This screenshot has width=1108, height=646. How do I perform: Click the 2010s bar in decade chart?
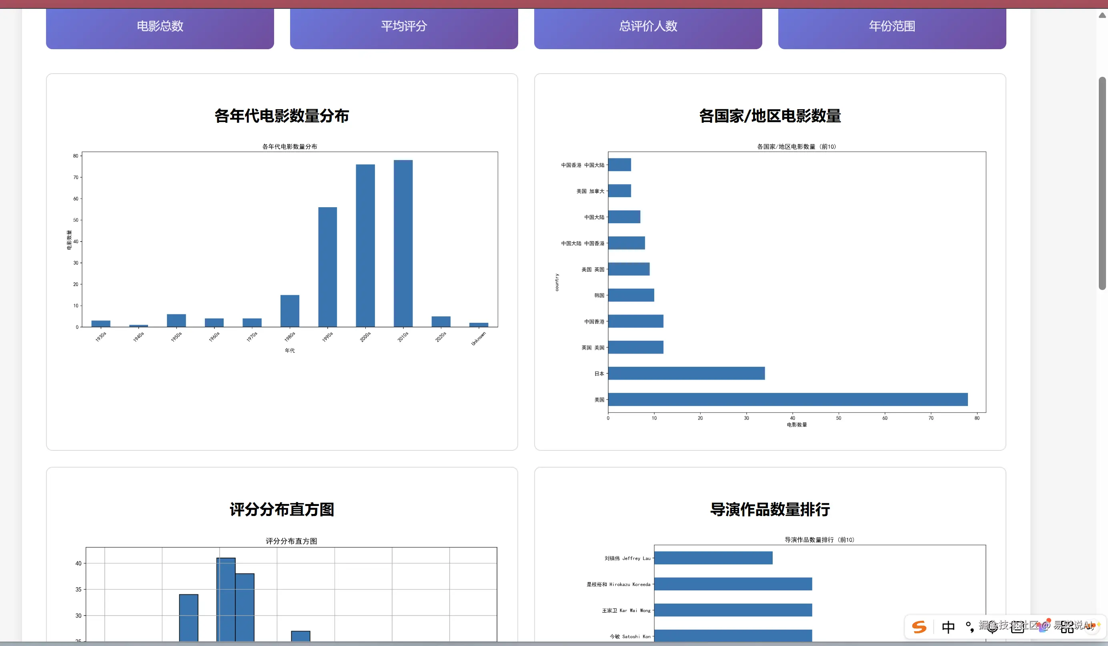coord(403,243)
